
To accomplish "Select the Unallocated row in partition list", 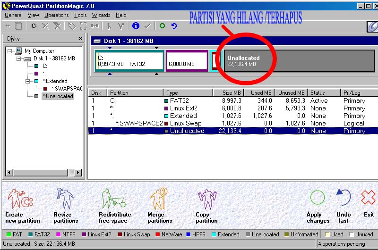I will [233, 131].
